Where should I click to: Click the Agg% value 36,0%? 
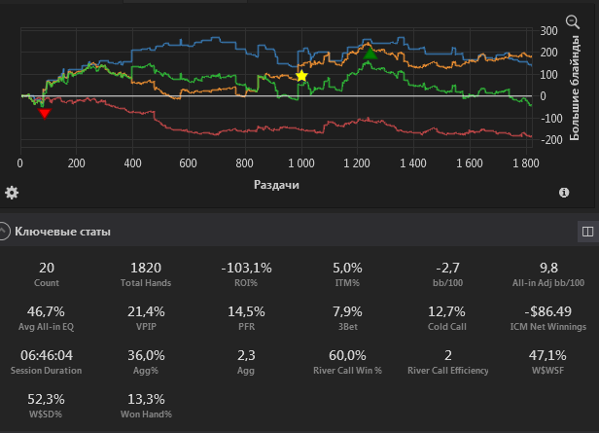coord(146,355)
